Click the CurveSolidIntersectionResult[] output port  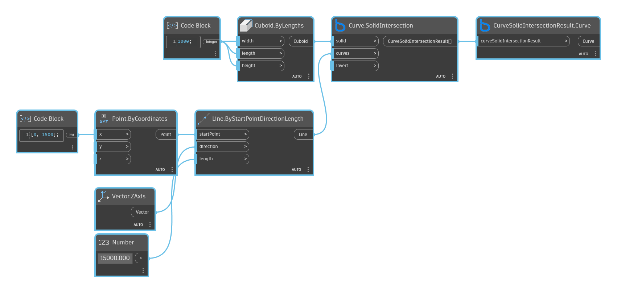pos(420,41)
